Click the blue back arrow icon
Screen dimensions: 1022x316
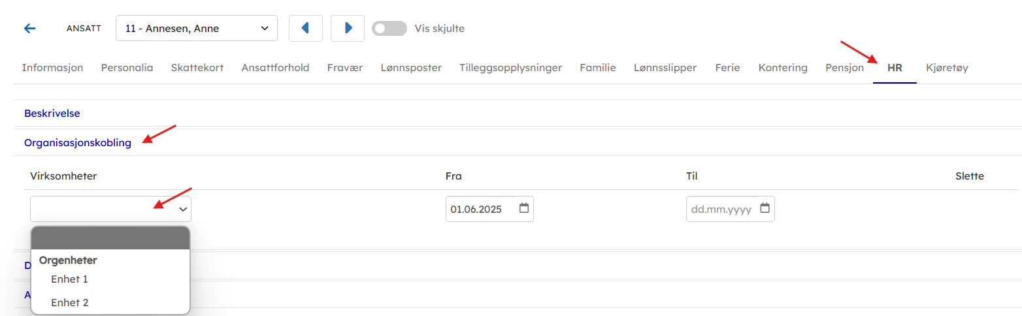click(29, 28)
